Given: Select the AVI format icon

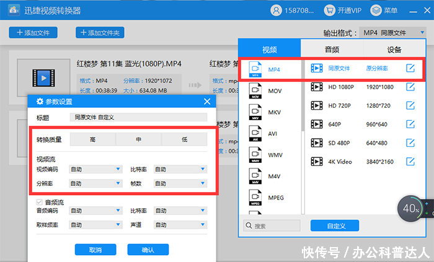Looking at the screenshot, I should [255, 133].
